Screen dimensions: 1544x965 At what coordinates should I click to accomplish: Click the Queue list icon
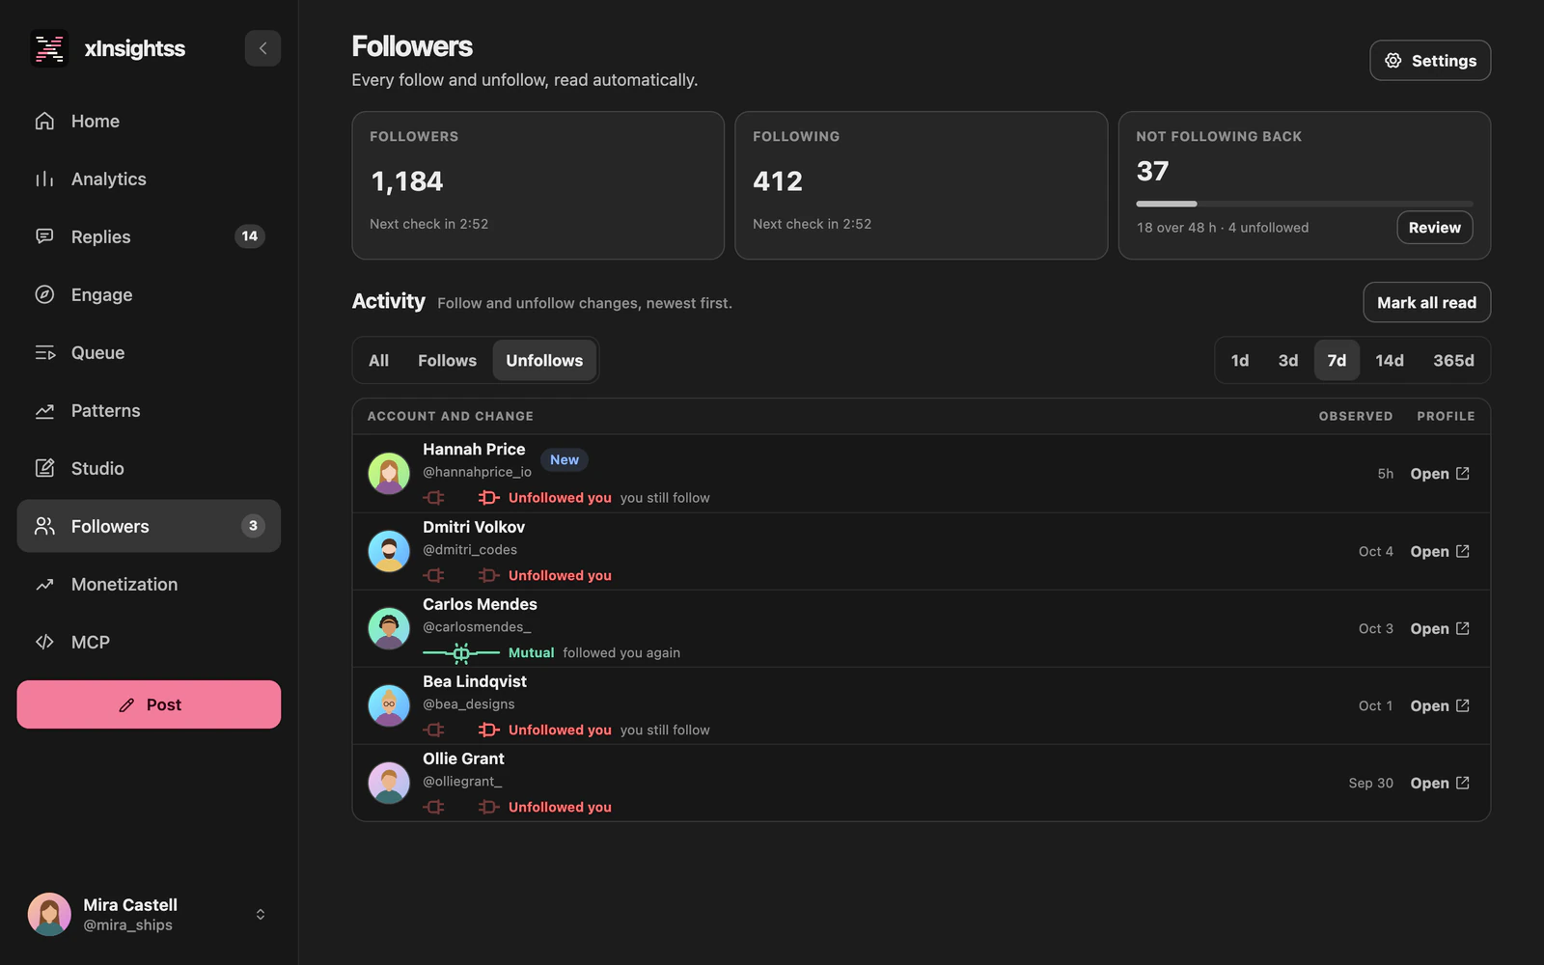(44, 352)
